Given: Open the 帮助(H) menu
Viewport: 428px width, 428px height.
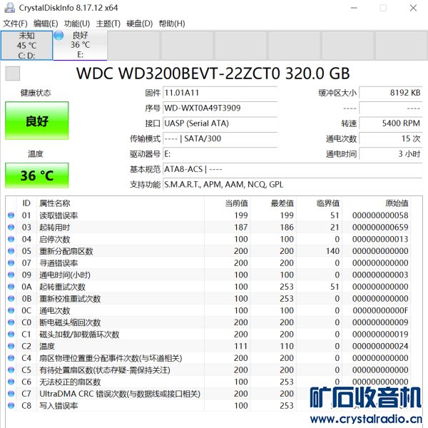Looking at the screenshot, I should point(172,24).
